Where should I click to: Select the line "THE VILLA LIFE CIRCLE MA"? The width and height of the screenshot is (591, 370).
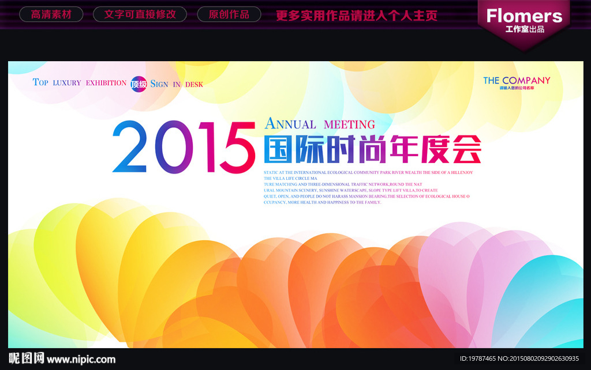291,179
